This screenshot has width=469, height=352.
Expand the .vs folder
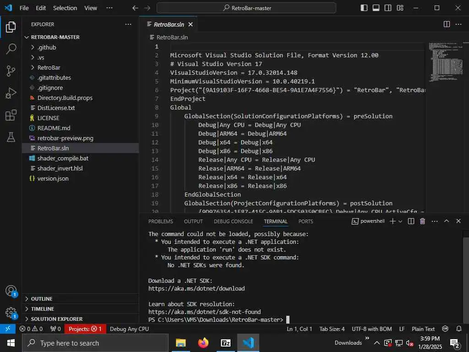pos(80,57)
